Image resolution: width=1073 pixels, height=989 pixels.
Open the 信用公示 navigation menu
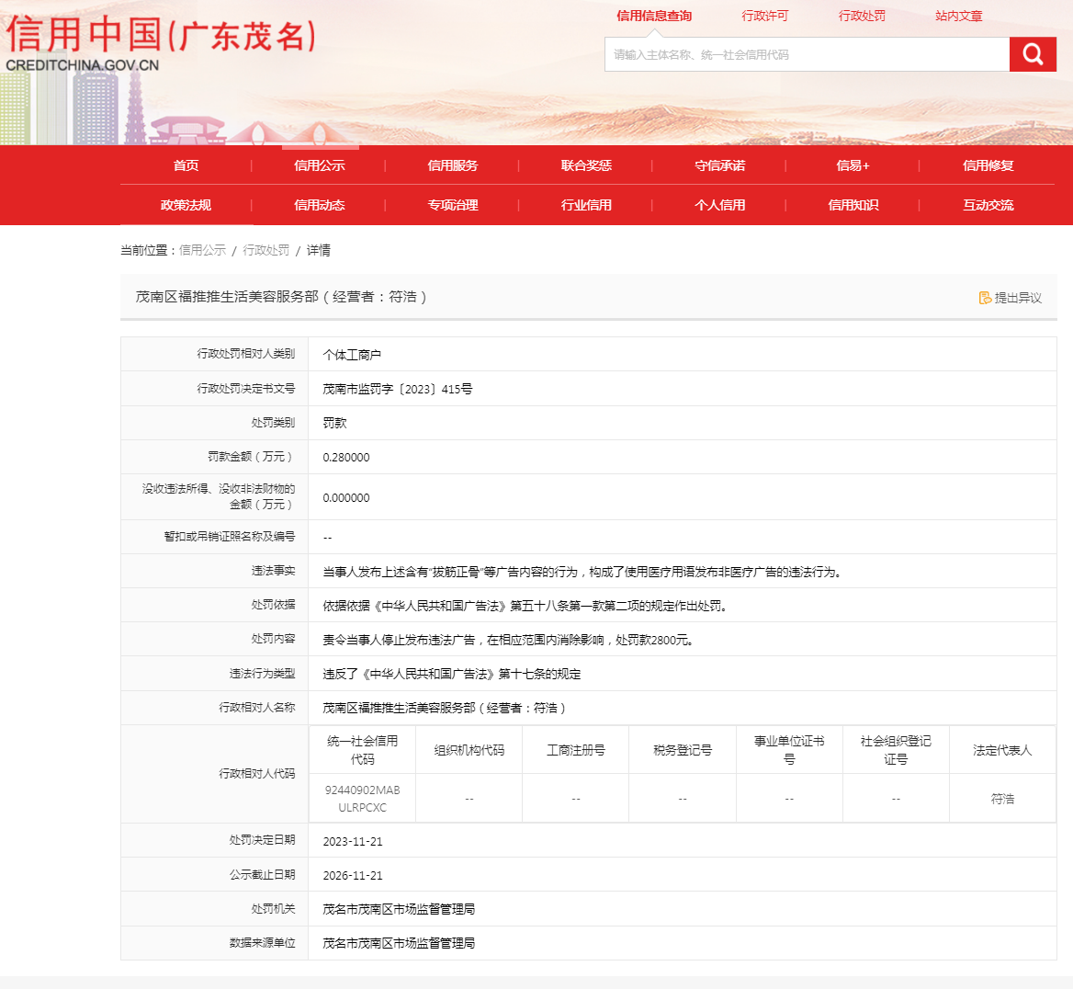[320, 165]
